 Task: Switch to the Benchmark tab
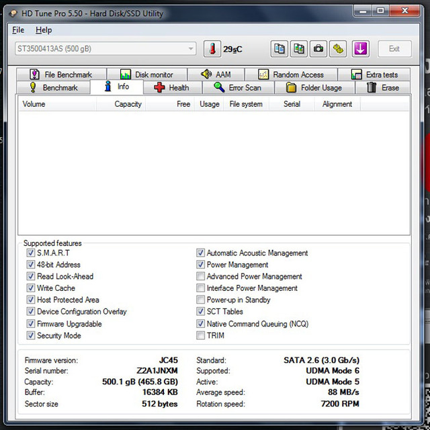pyautogui.click(x=54, y=88)
